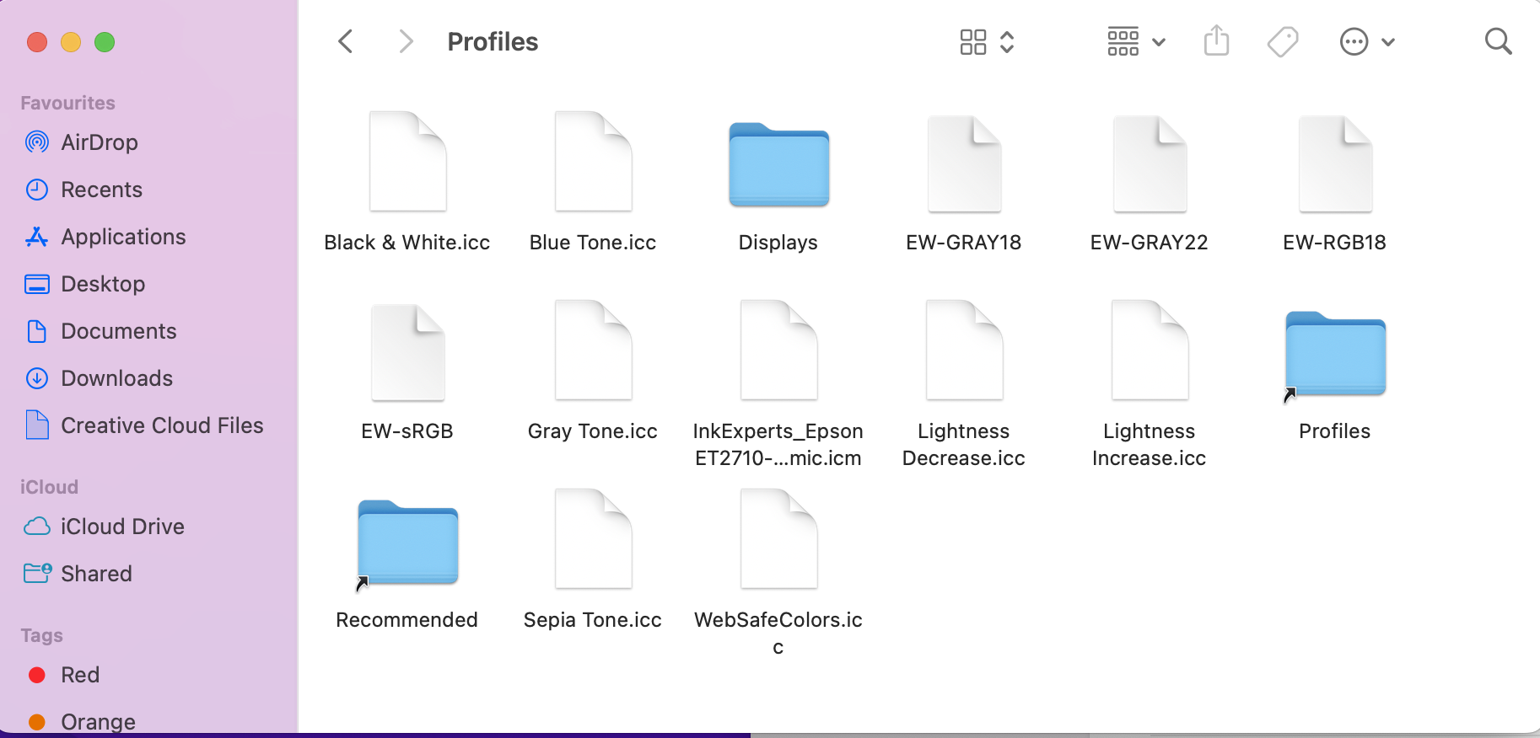Select the Lightness Increase.icc file icon
The height and width of the screenshot is (738, 1540).
(x=1150, y=350)
